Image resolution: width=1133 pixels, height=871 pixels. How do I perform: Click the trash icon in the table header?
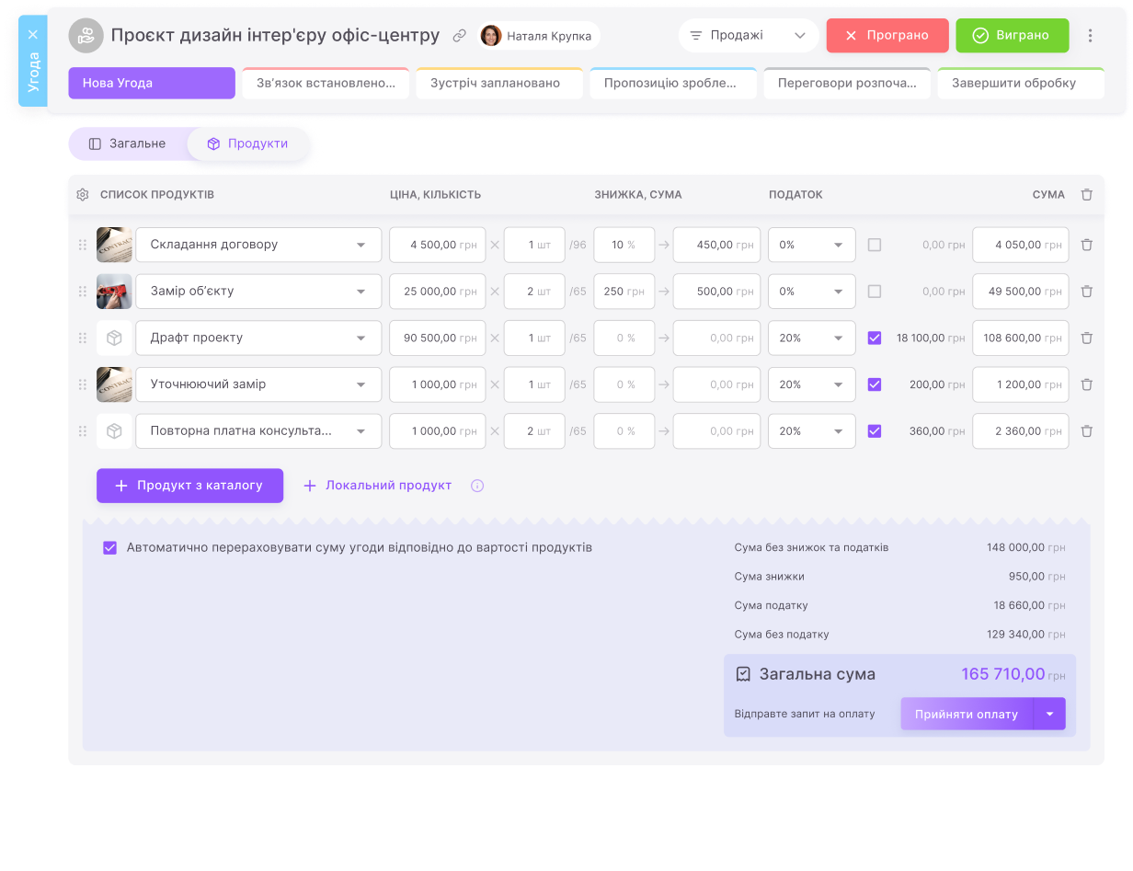pos(1087,194)
